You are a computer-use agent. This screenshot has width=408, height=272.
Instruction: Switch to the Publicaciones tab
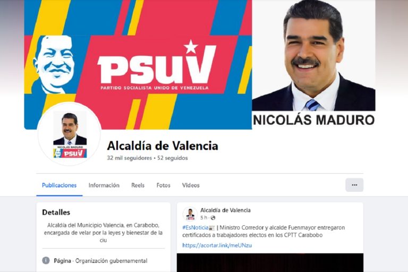point(59,185)
